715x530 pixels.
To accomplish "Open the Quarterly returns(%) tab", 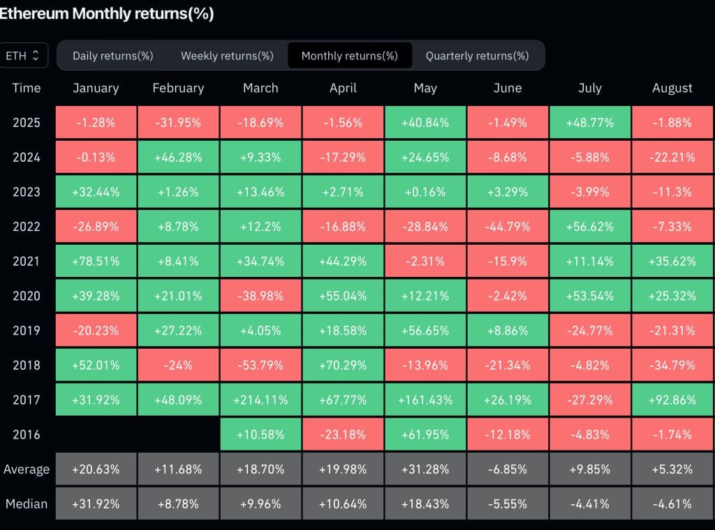I will [x=477, y=56].
